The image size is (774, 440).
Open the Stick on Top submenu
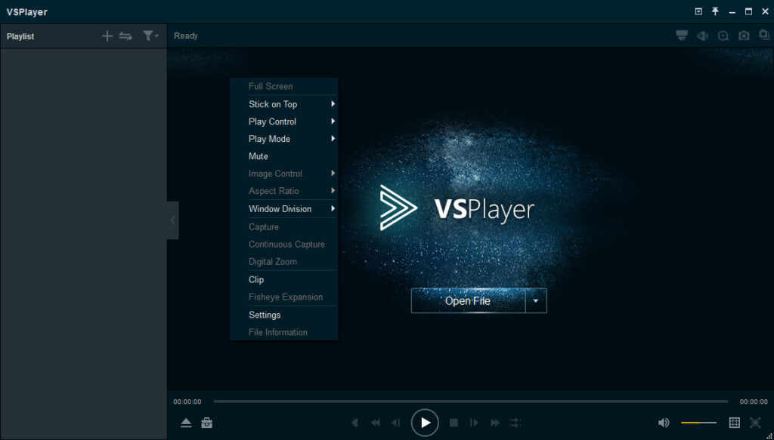coord(284,104)
